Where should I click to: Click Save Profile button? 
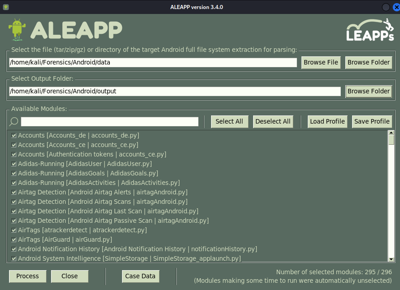tap(372, 121)
